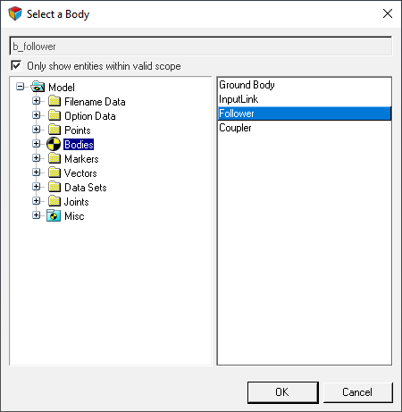
Task: Select the Points folder icon
Action: [x=54, y=130]
